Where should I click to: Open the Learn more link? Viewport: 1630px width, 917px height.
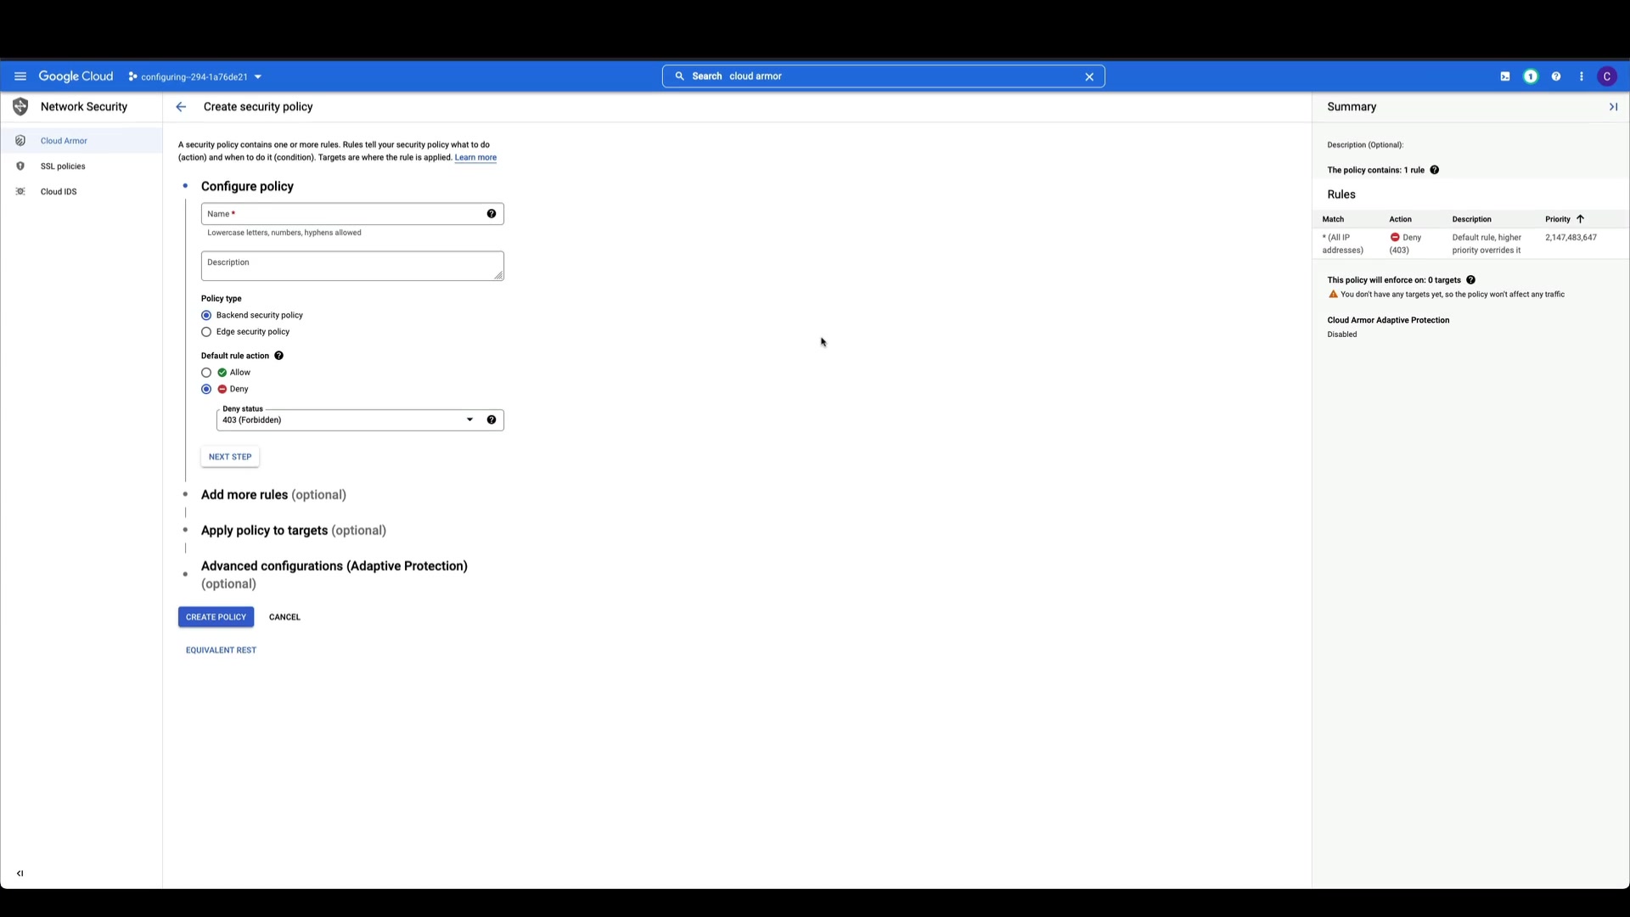tap(475, 158)
